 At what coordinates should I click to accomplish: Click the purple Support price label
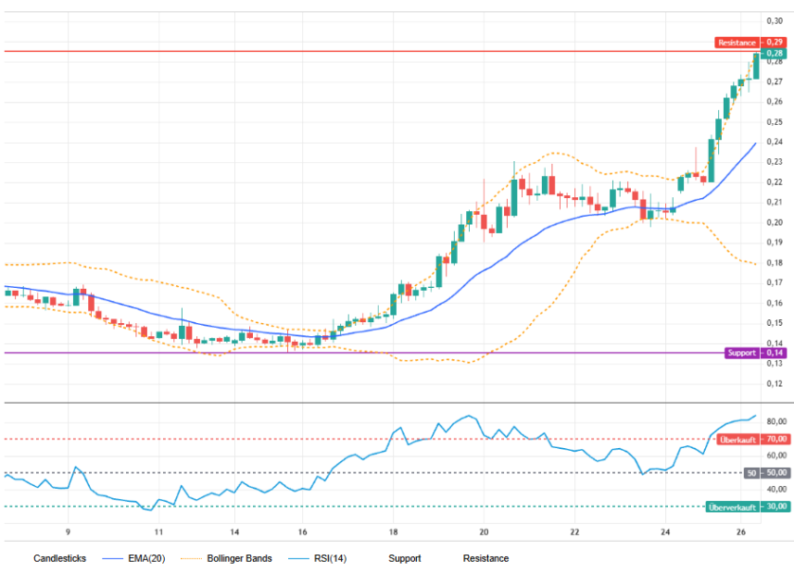pyautogui.click(x=755, y=353)
